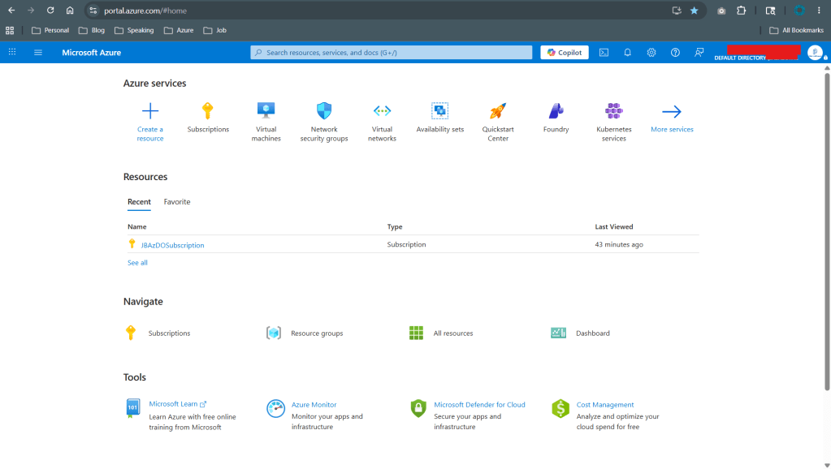Click Microsoft Defender for Cloud shield icon
This screenshot has width=831, height=469.
pos(418,409)
